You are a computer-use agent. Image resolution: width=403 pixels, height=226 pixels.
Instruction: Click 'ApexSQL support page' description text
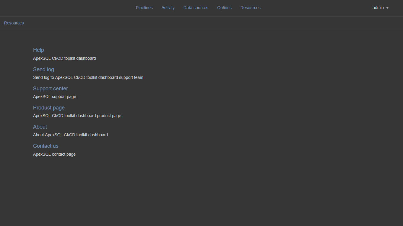point(55,97)
